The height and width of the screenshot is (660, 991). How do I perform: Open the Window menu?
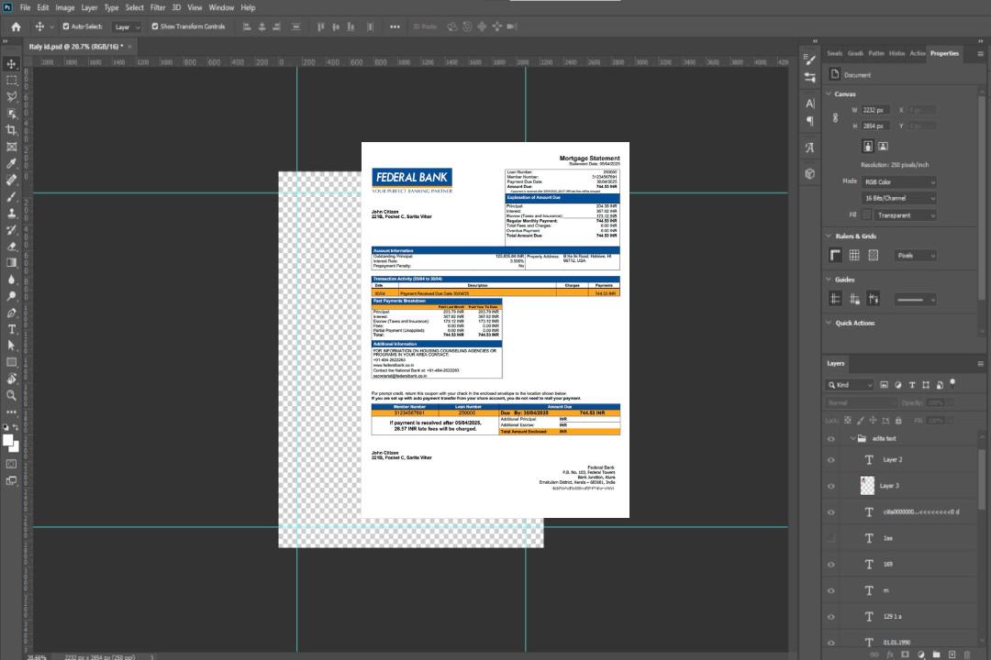pyautogui.click(x=221, y=7)
